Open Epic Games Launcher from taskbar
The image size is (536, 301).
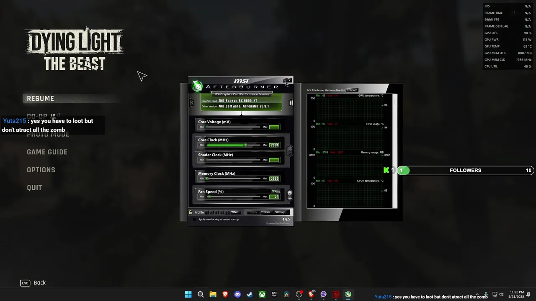coord(274,294)
